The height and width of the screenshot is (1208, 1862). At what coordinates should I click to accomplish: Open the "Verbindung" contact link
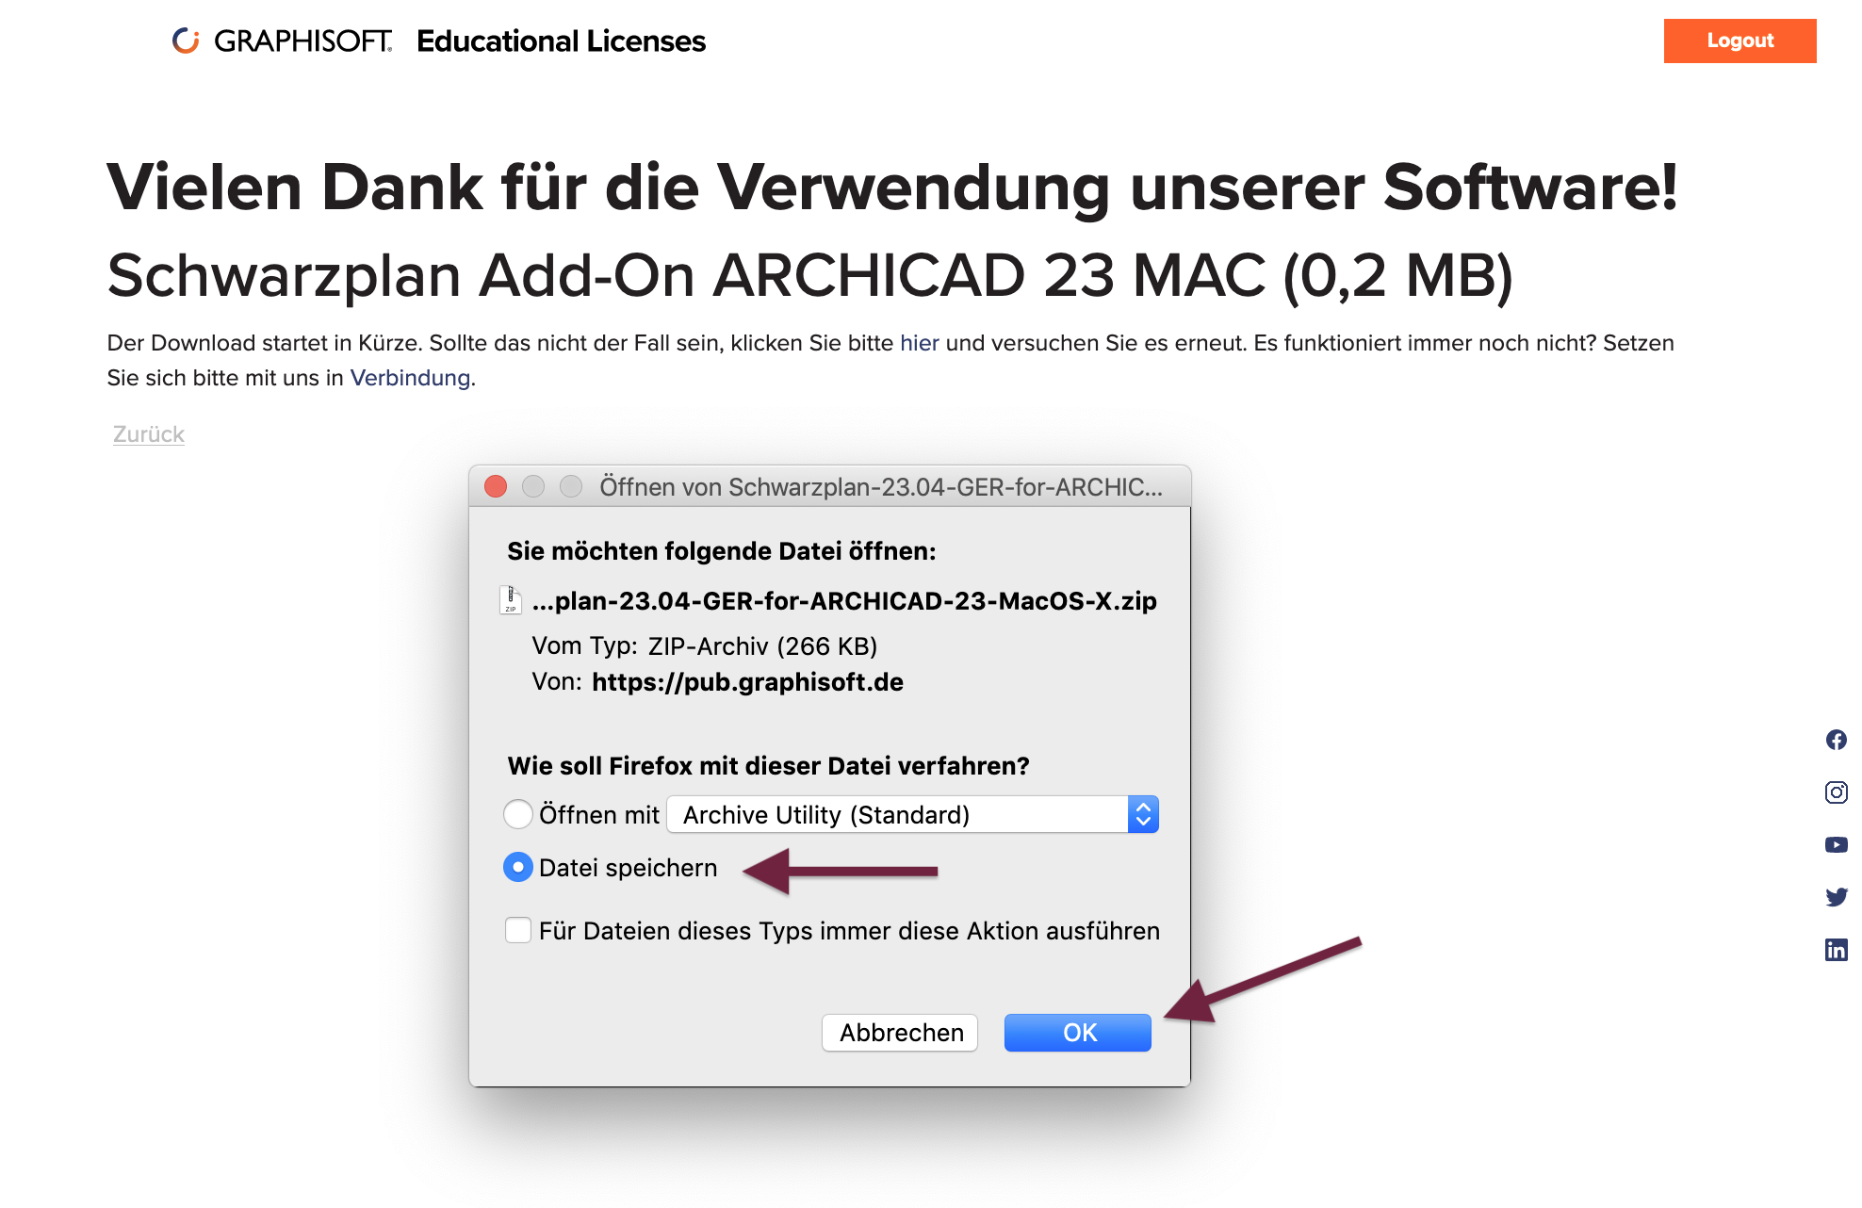(410, 378)
